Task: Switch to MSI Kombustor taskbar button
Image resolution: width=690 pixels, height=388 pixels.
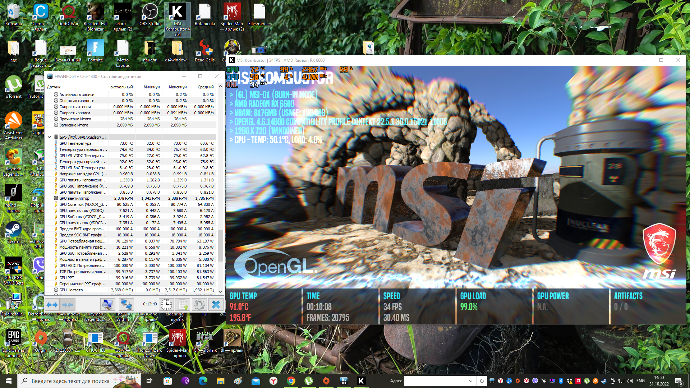Action: point(362,381)
